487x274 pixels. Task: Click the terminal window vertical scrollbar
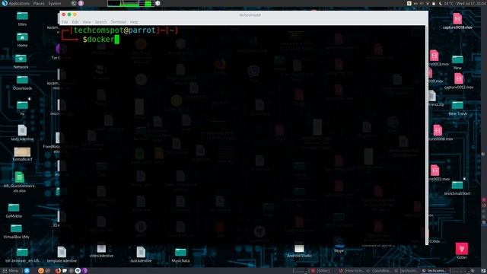coord(426,135)
